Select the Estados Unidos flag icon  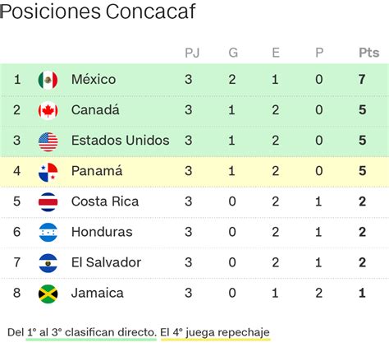coord(48,141)
